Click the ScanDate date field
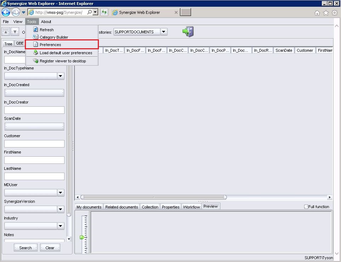The image size is (341, 262). tap(34, 127)
